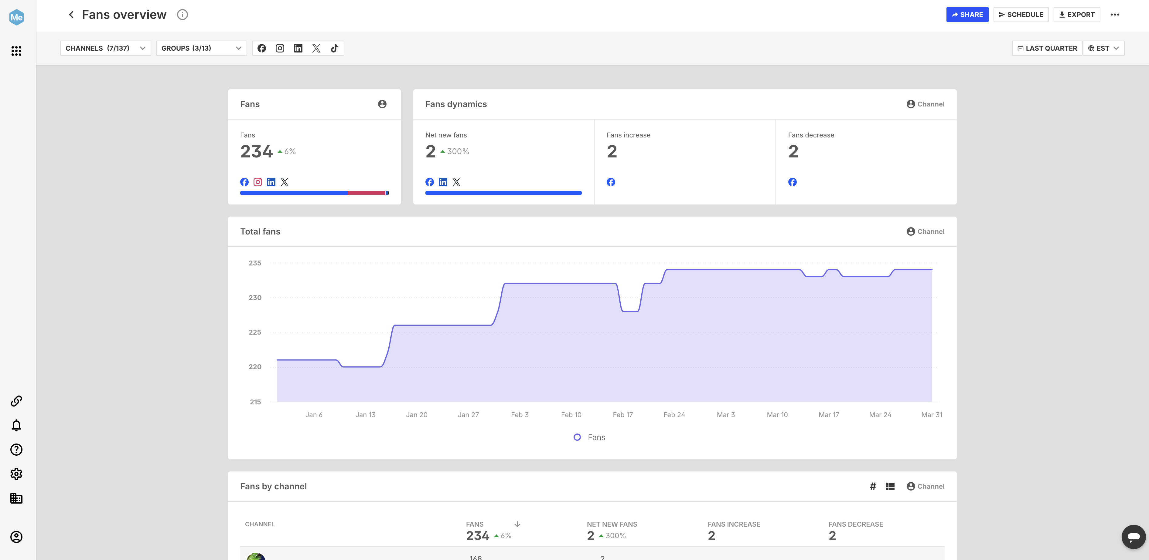Open notifications bell in the sidebar
This screenshot has width=1149, height=560.
16,425
